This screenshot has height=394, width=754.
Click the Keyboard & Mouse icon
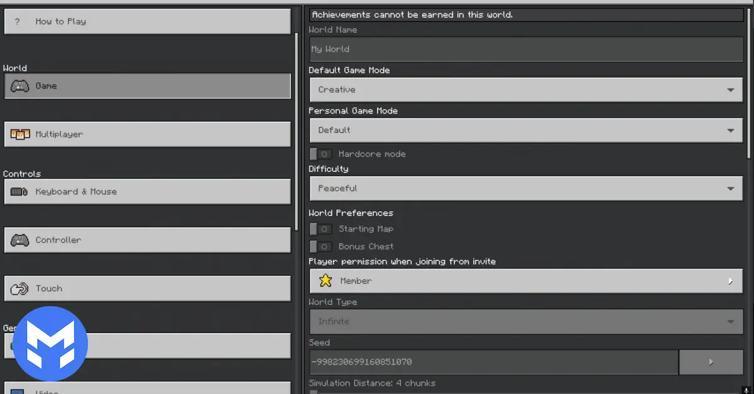[19, 192]
